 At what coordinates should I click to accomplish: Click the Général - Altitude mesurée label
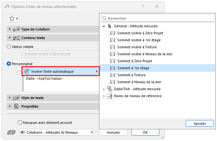pos(136,26)
